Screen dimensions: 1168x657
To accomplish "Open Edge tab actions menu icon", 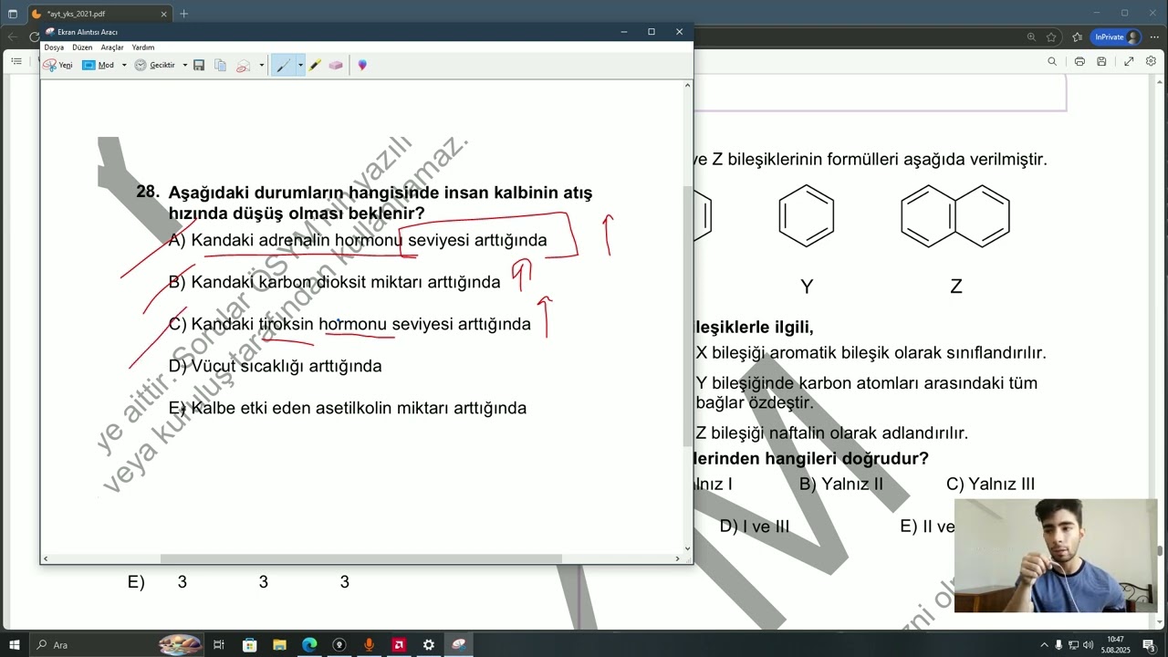I will (x=13, y=14).
